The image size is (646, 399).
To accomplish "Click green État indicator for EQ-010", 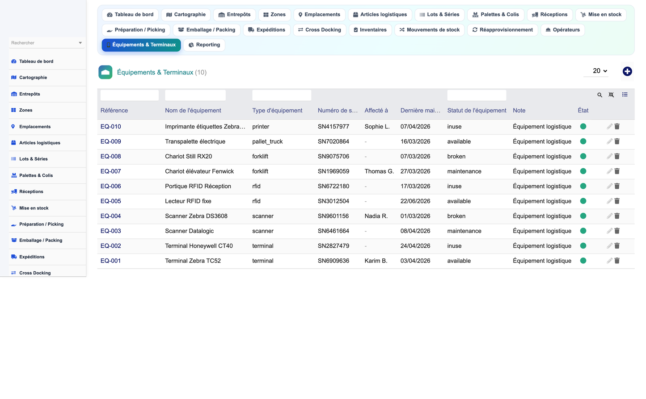I will [x=583, y=127].
